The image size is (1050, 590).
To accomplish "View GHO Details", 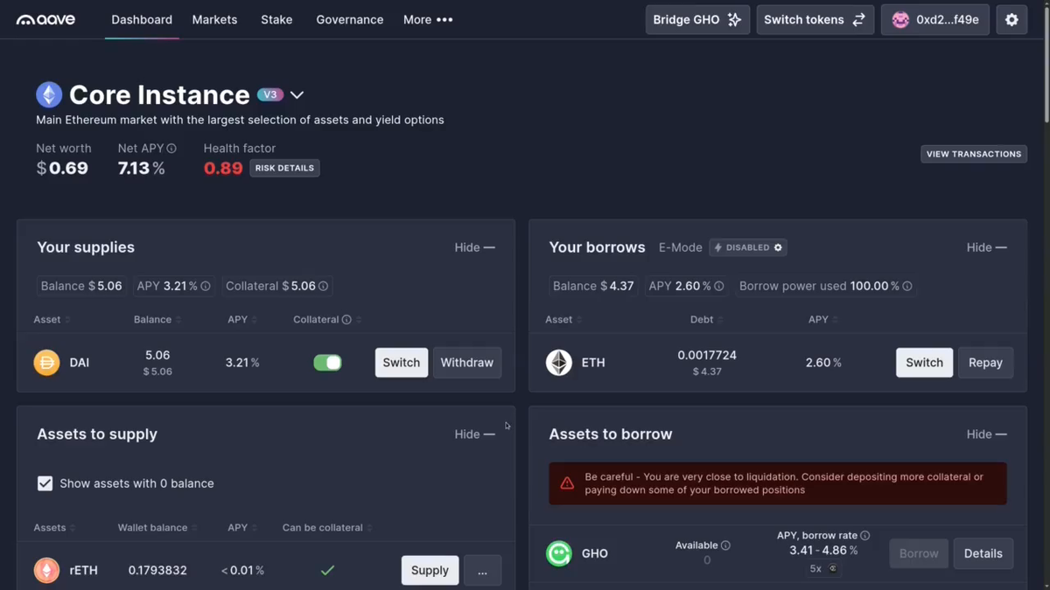I will (983, 553).
